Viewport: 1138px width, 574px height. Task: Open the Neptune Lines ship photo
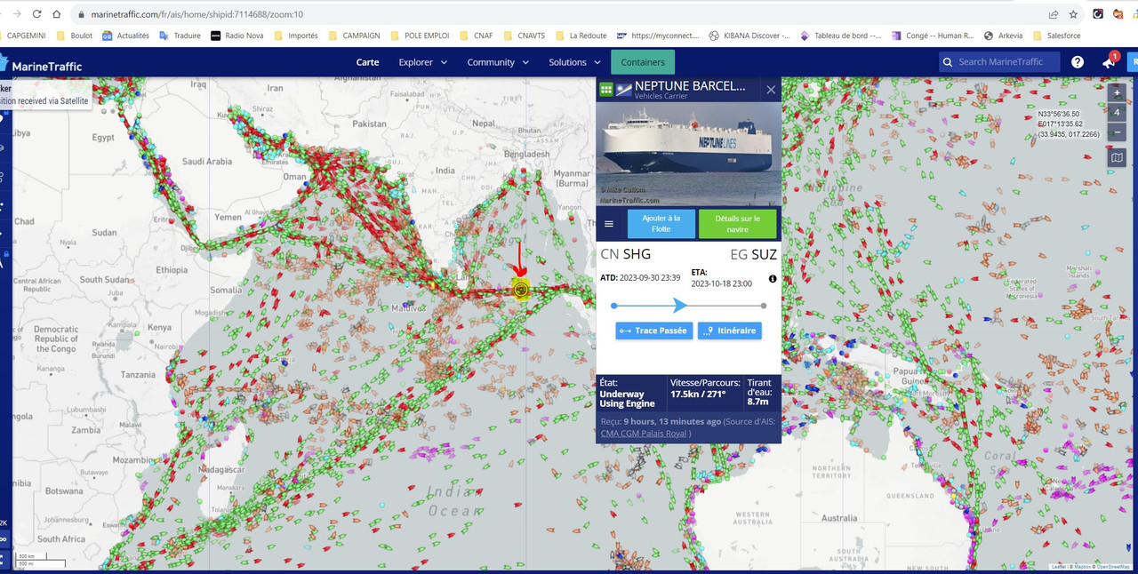pos(689,154)
